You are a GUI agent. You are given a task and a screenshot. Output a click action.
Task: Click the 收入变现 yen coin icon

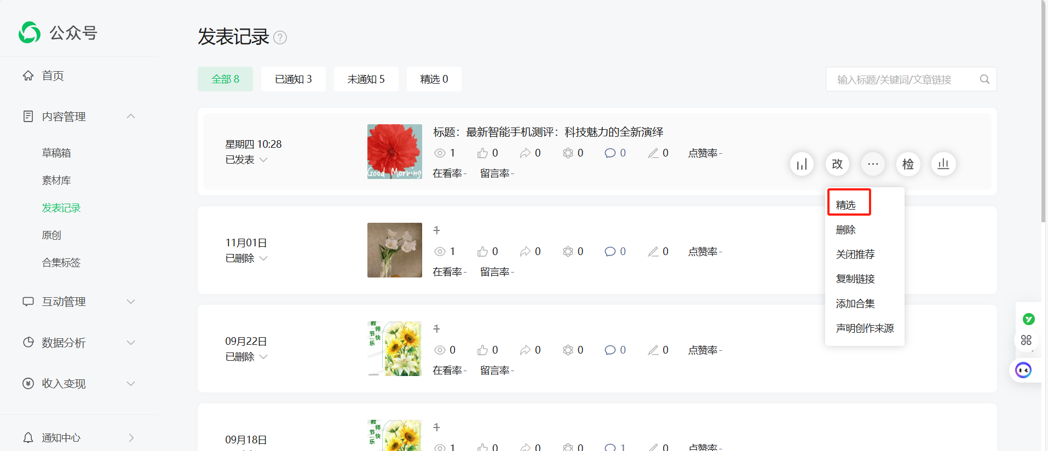(28, 384)
